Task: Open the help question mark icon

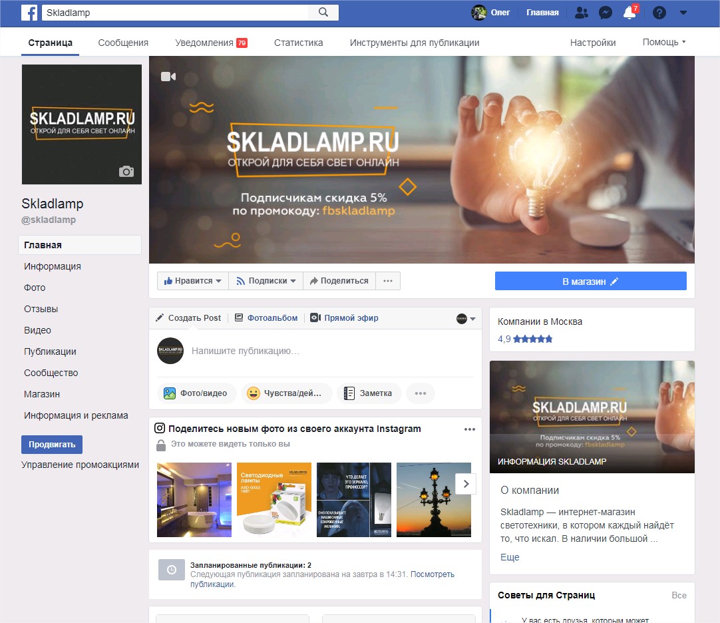Action: coord(659,13)
